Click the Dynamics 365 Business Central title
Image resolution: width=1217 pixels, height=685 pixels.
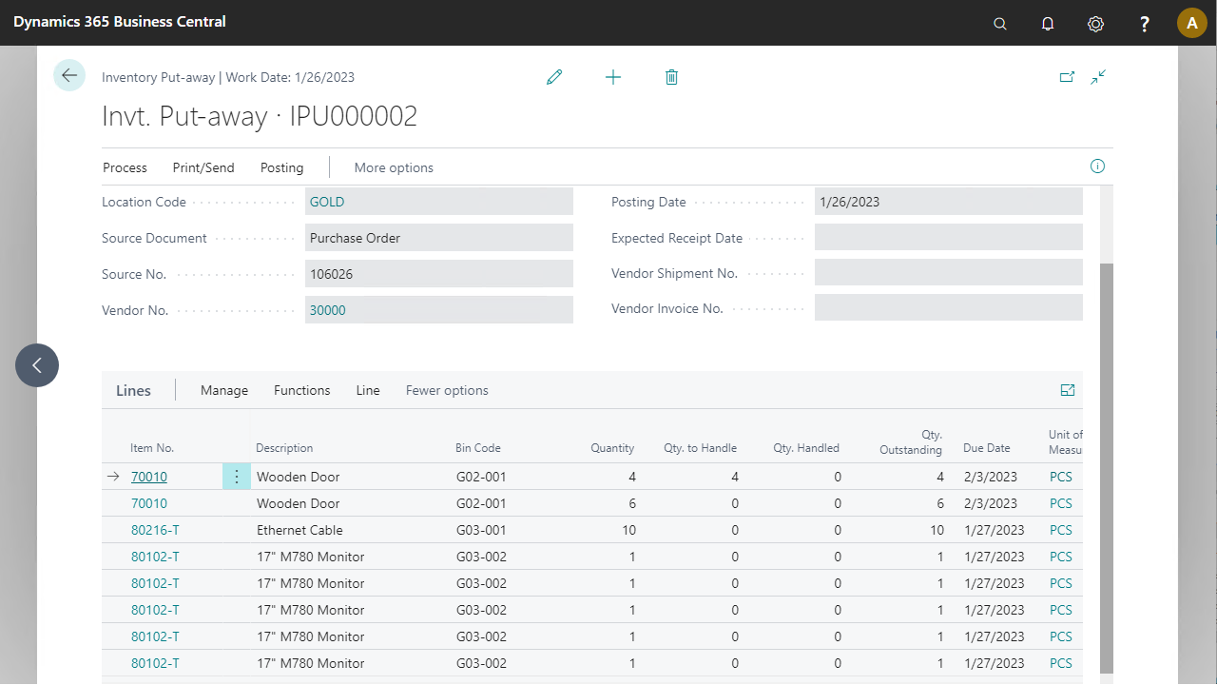[x=120, y=21]
